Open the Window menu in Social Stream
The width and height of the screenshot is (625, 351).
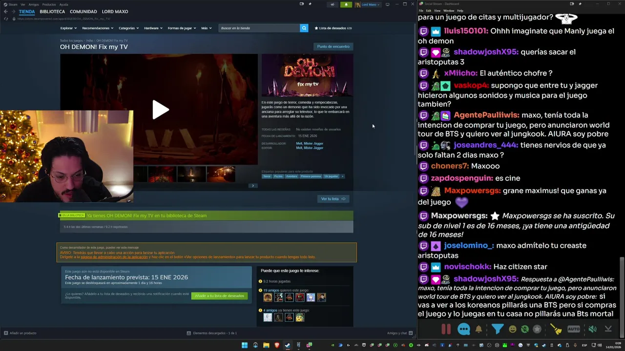[x=448, y=10]
